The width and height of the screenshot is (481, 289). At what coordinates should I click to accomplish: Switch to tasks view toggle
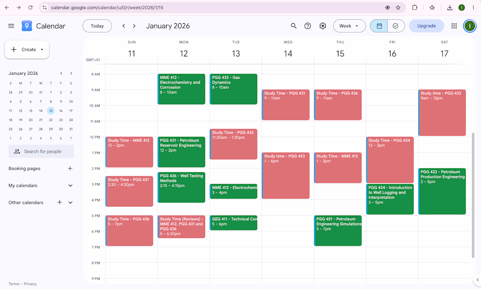(x=396, y=26)
